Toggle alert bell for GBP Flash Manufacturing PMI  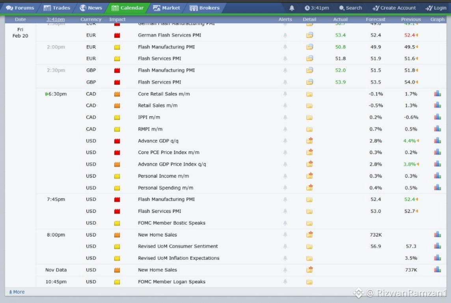click(285, 70)
